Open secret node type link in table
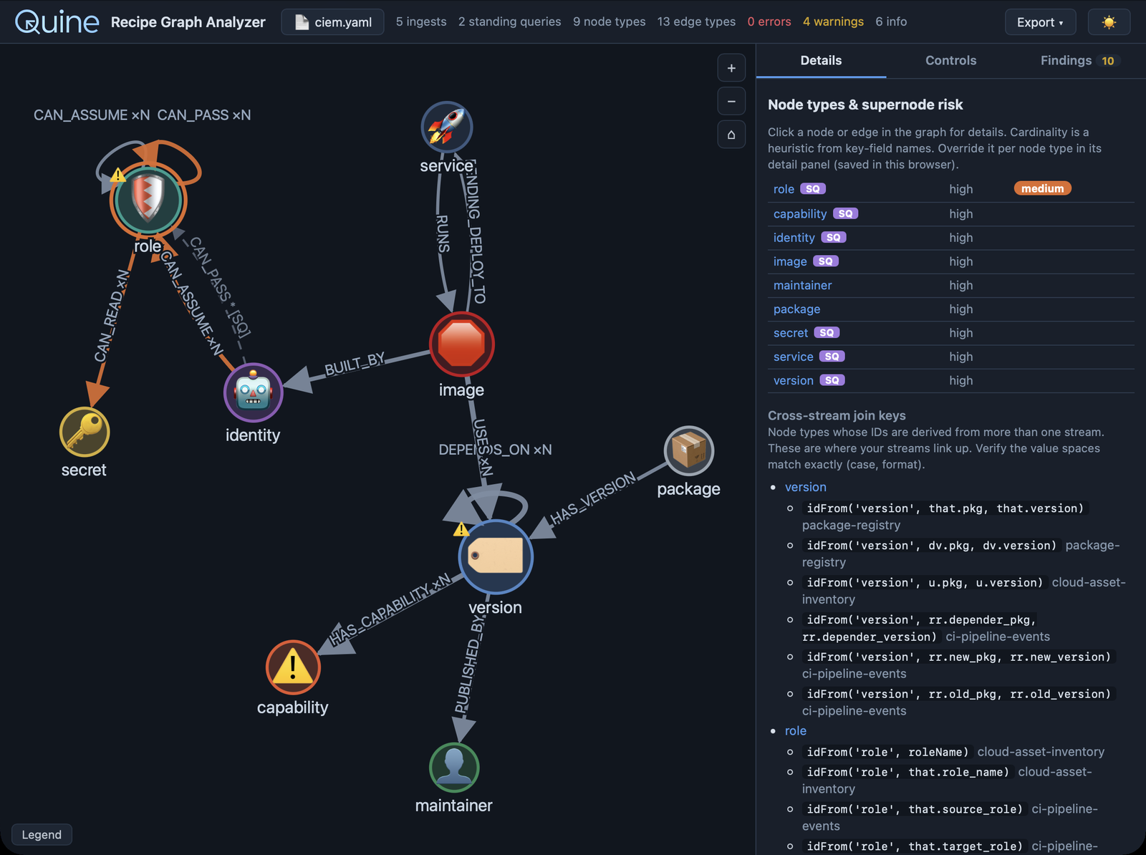1146x855 pixels. click(x=791, y=333)
